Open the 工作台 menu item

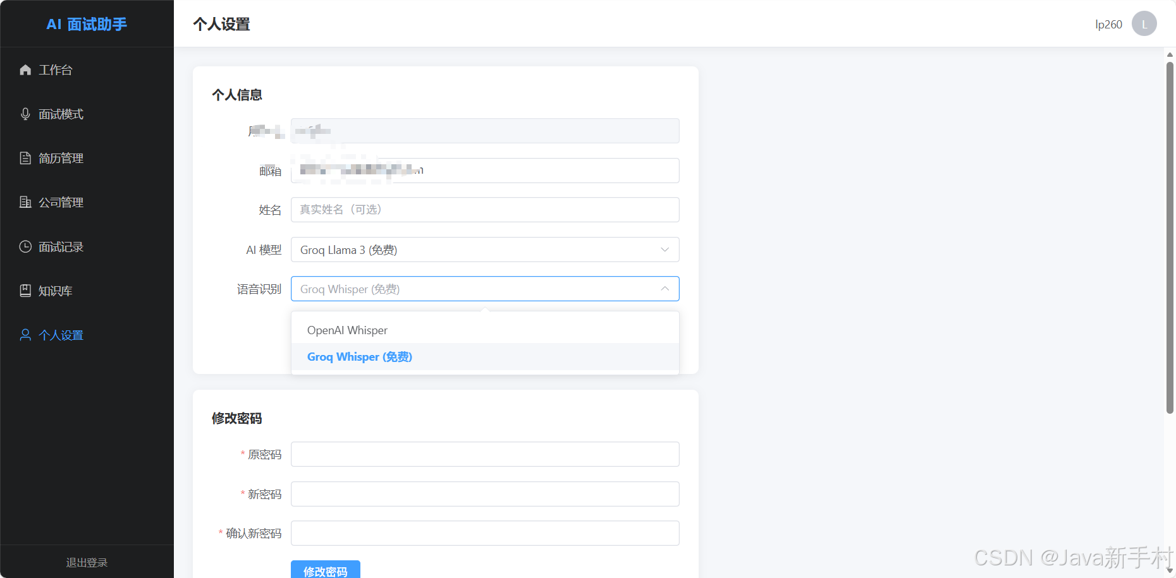(x=87, y=69)
